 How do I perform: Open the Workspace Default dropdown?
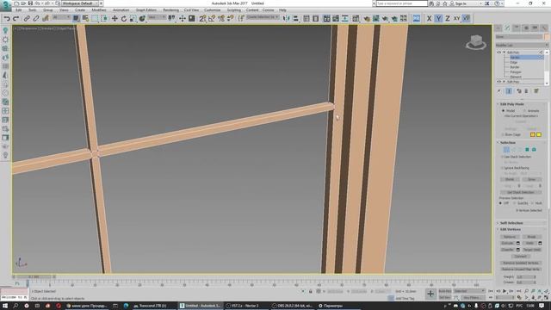80,3
